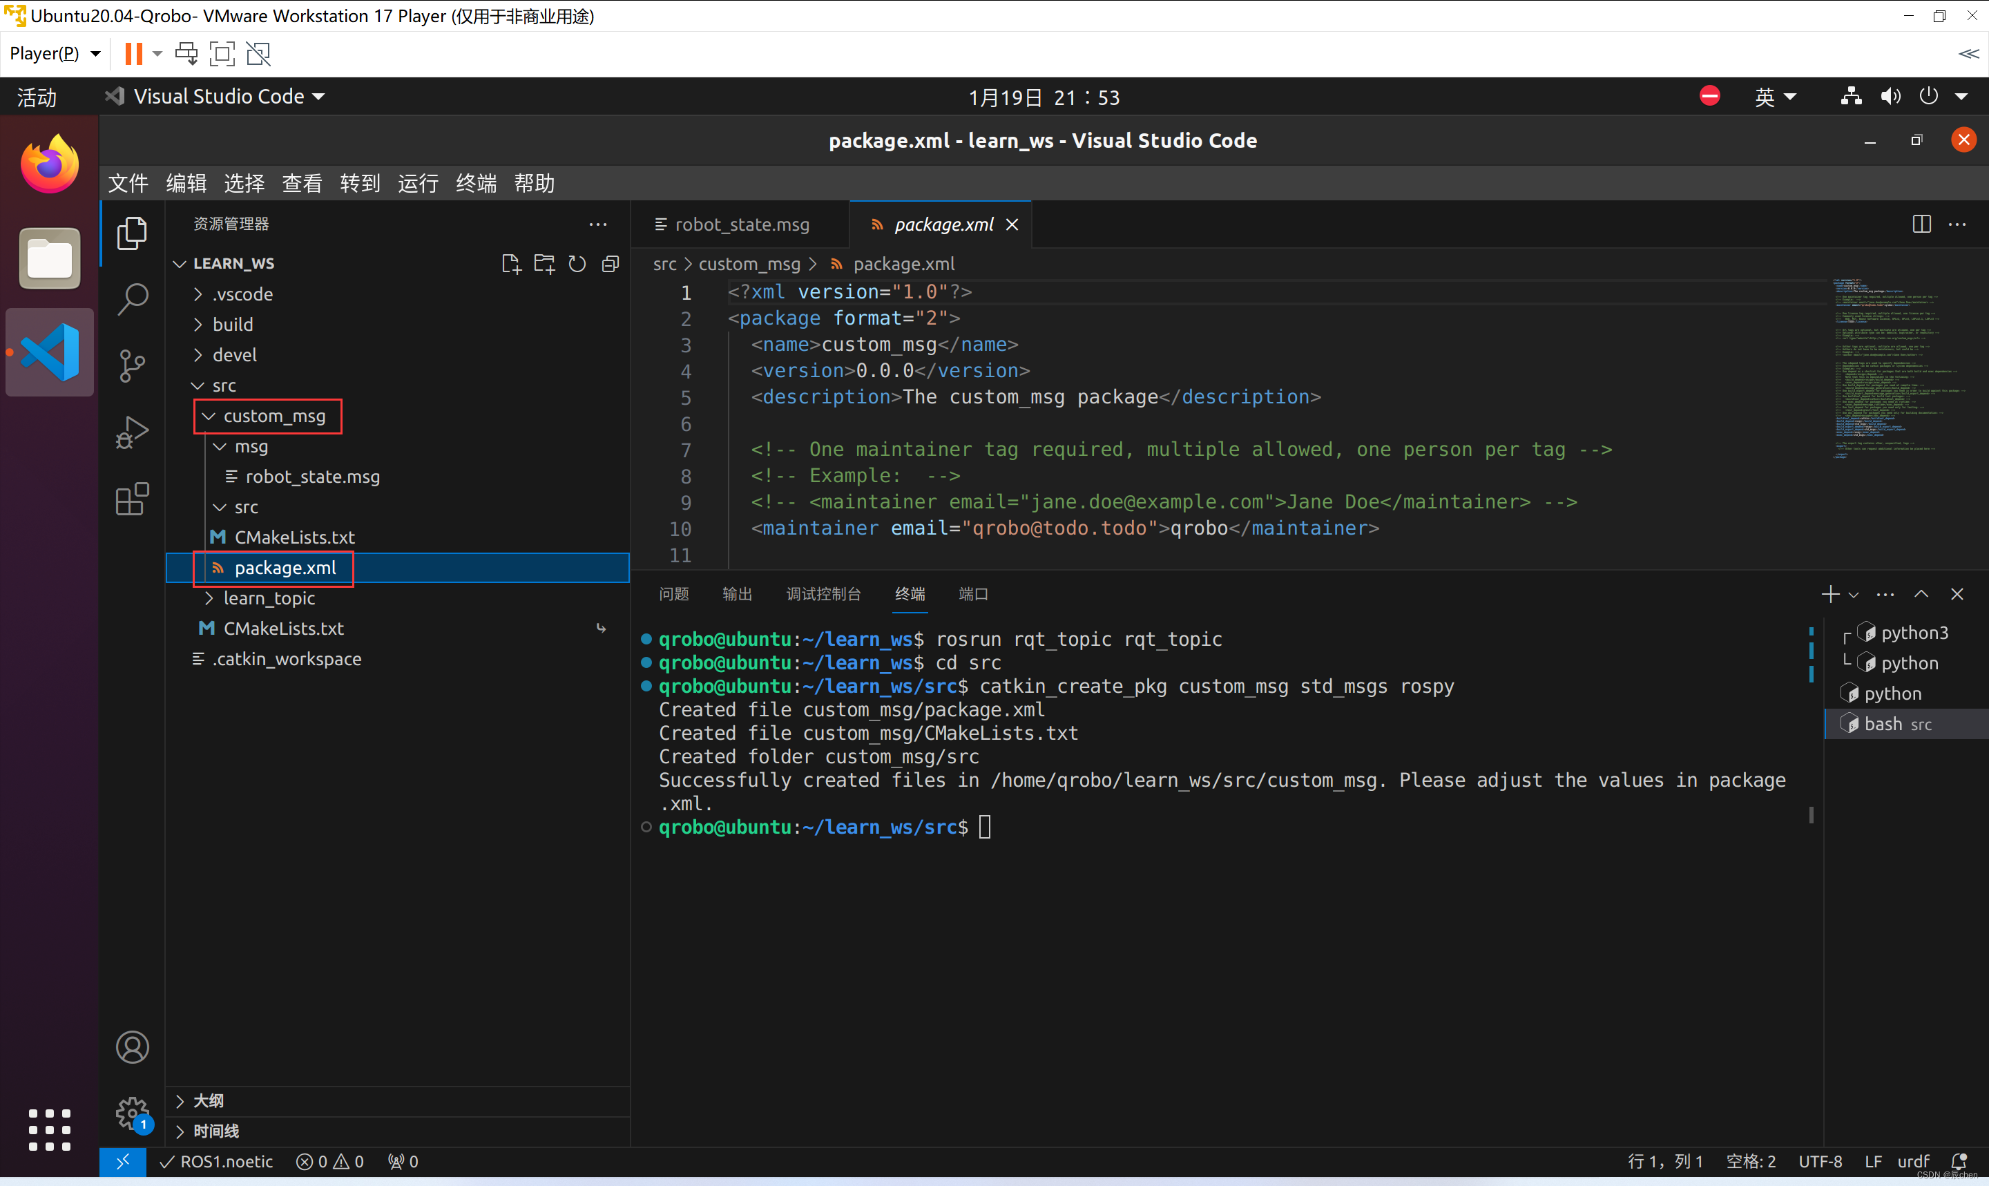The image size is (1989, 1186).
Task: Switch to 问题 panel tab
Action: [x=673, y=594]
